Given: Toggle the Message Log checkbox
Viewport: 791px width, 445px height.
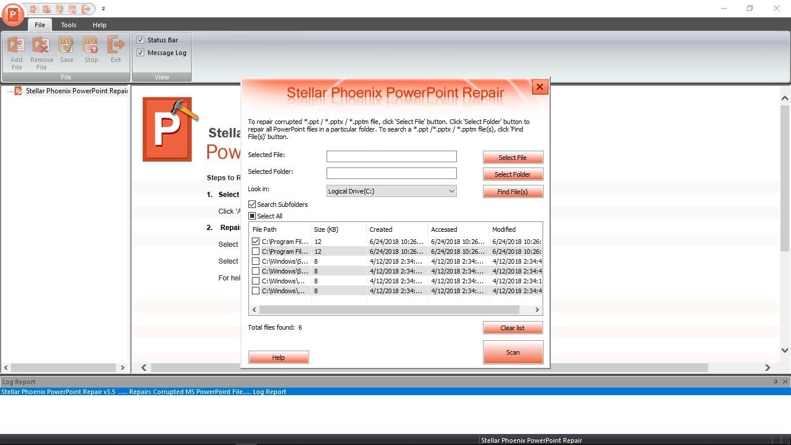Looking at the screenshot, I should tap(140, 53).
